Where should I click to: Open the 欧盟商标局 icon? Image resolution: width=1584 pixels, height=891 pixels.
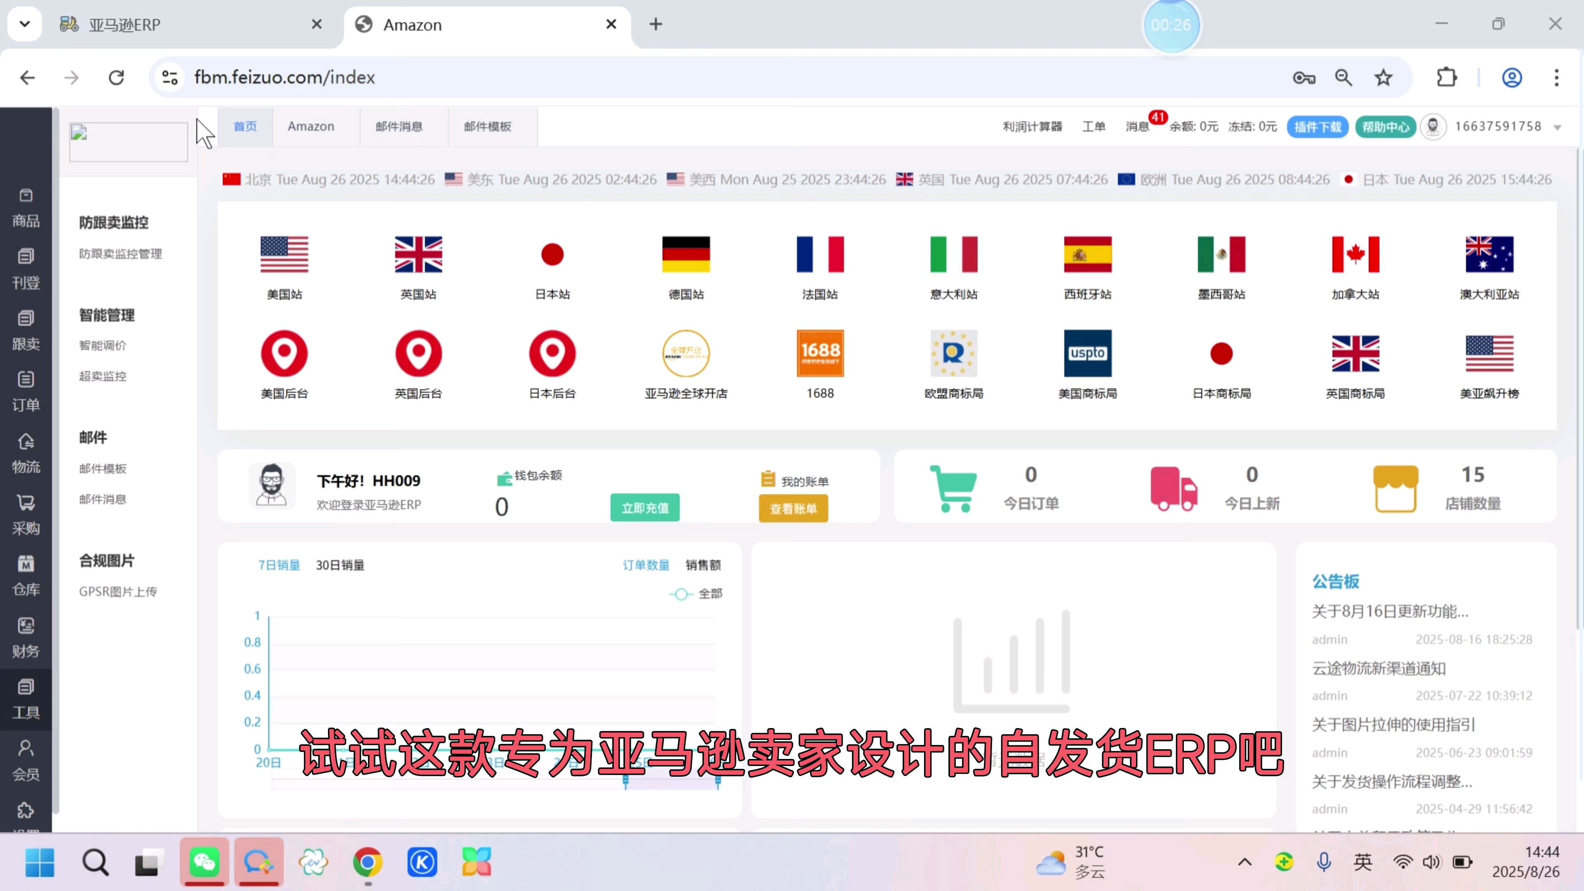pos(954,354)
